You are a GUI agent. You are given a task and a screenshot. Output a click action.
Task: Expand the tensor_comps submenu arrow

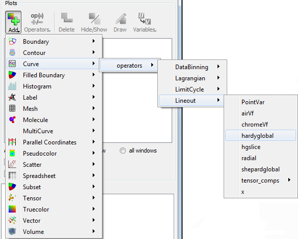(289, 180)
